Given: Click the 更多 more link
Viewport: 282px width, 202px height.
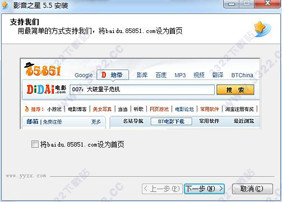Looking at the screenshot, I should point(96,122).
